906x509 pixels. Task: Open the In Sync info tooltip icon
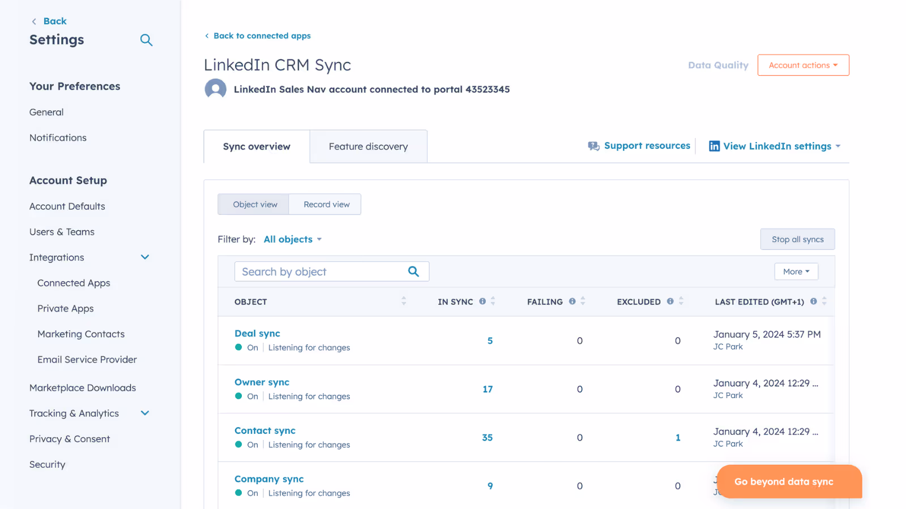click(x=482, y=301)
